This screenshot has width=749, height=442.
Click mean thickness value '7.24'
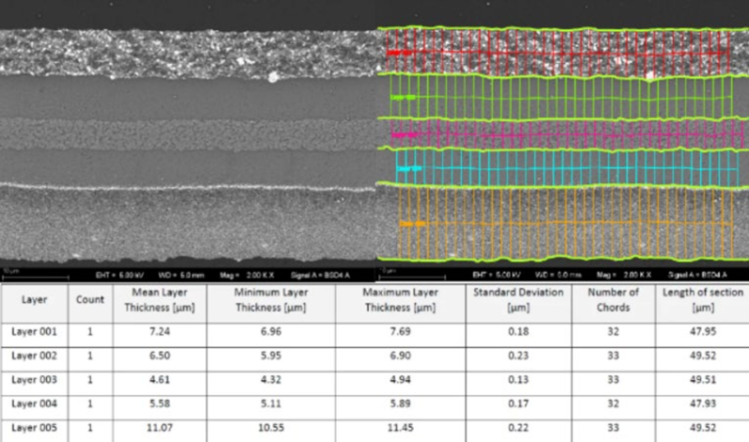pyautogui.click(x=160, y=331)
